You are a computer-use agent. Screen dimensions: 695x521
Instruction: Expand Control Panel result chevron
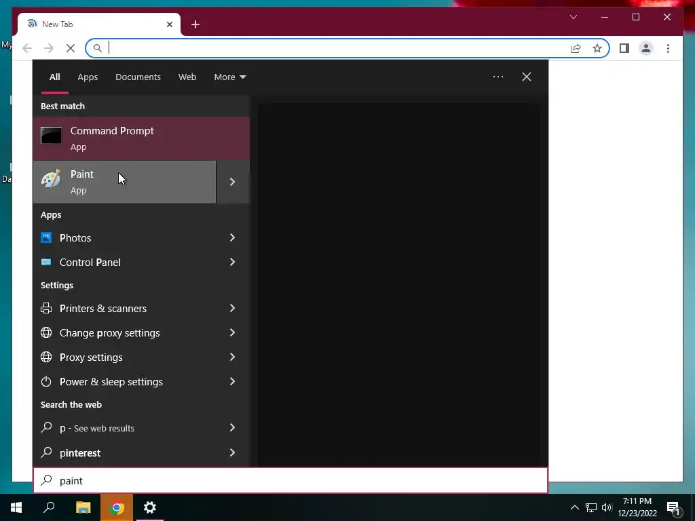[232, 263]
